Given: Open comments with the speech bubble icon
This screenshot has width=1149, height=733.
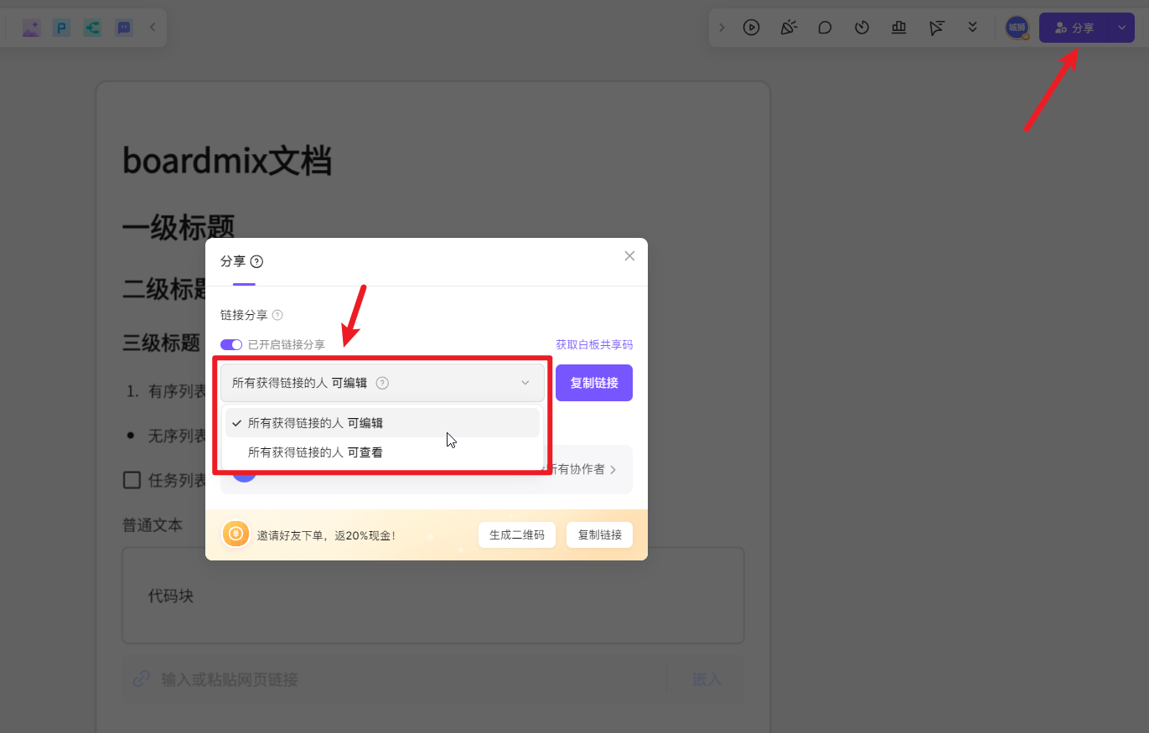Looking at the screenshot, I should point(825,28).
